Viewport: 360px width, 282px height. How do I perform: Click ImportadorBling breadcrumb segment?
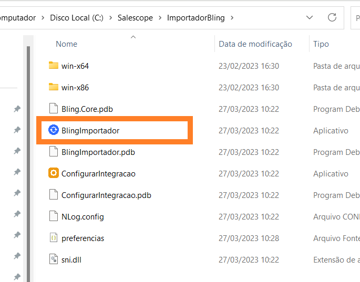click(196, 18)
